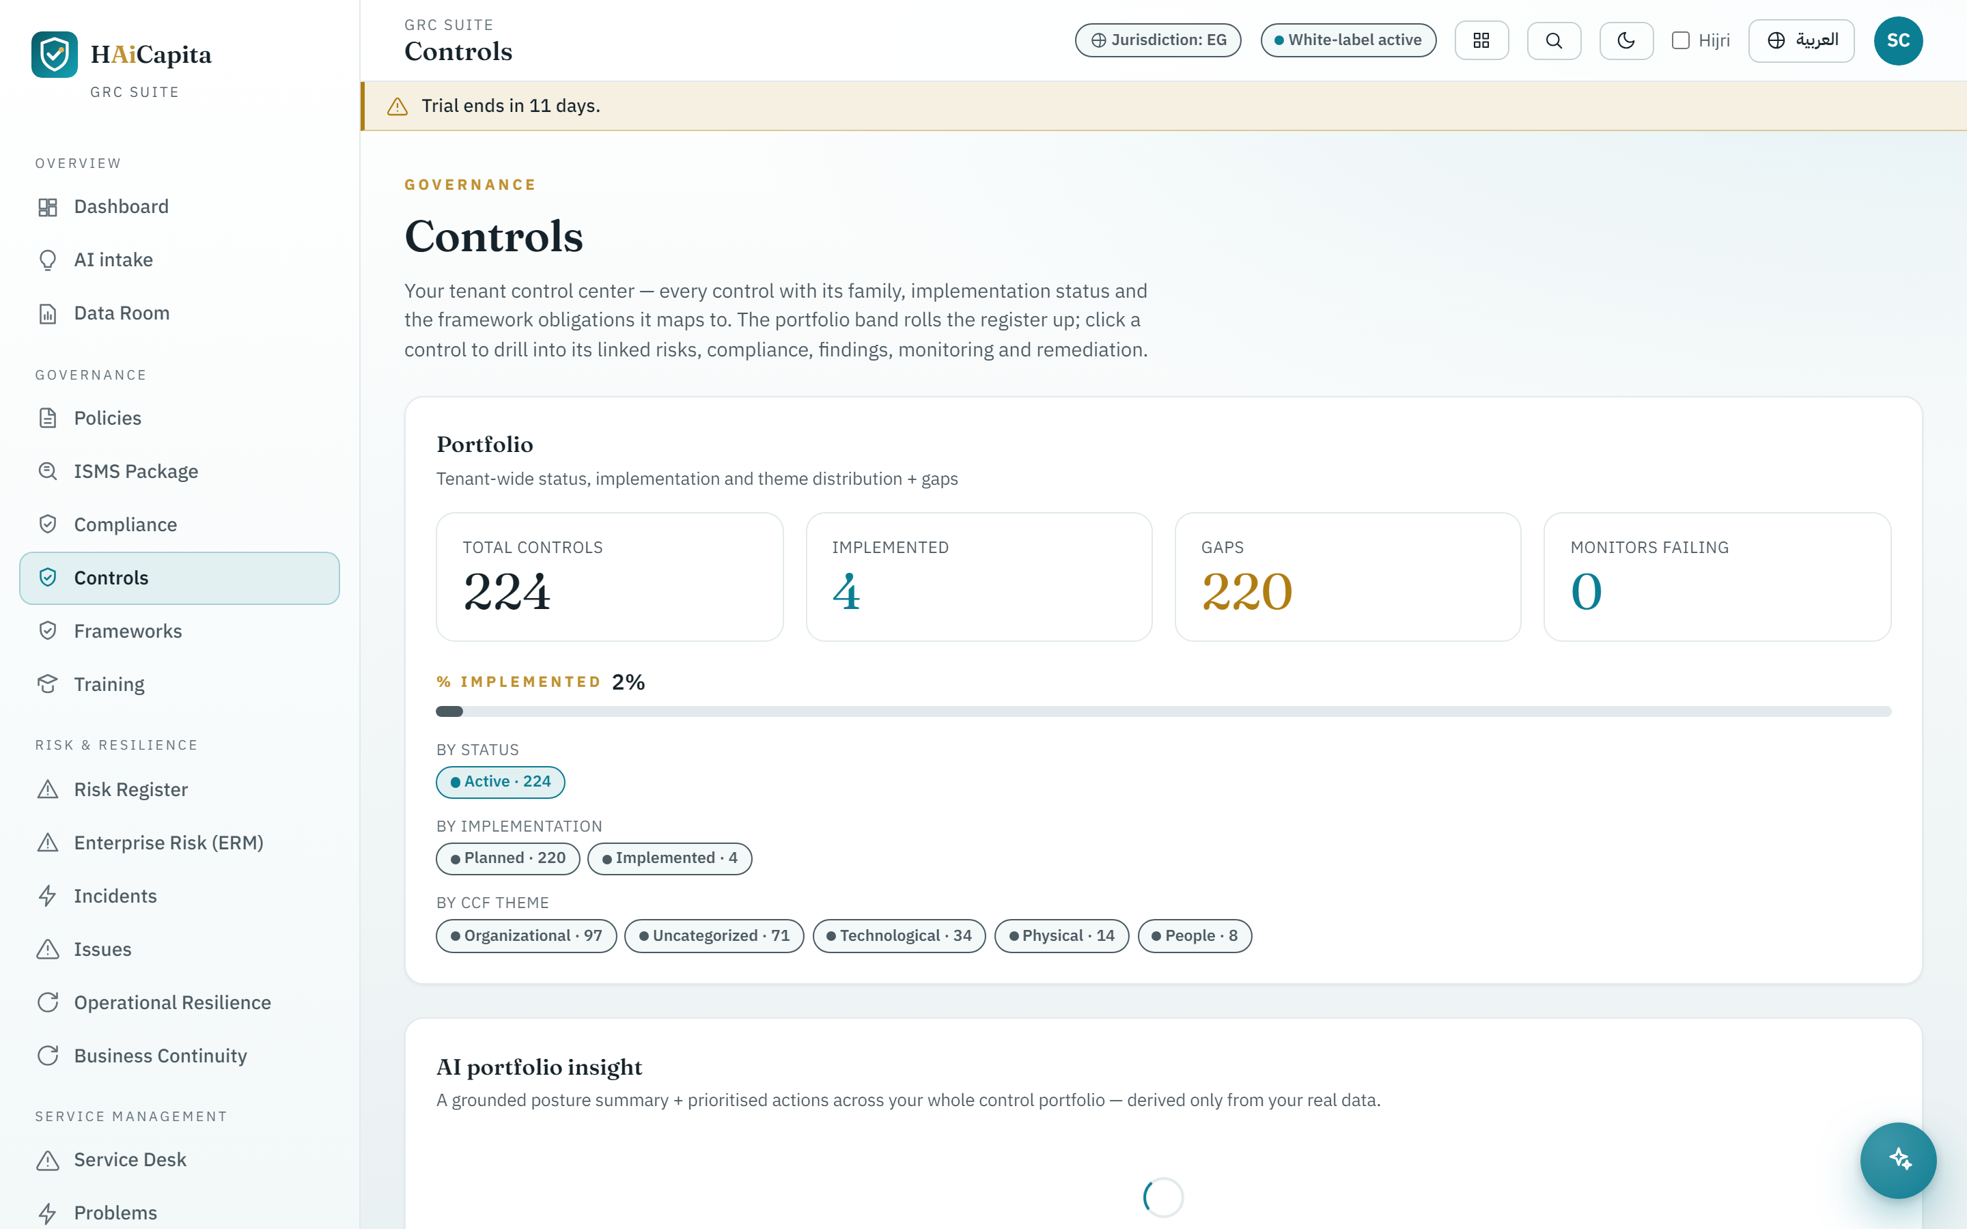This screenshot has width=1967, height=1229.
Task: Click the White-label active badge
Action: (x=1348, y=41)
